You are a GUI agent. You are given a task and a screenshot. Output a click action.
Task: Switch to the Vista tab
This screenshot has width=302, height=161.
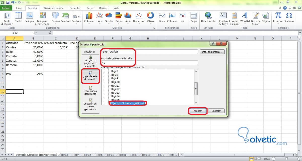[x=116, y=8]
